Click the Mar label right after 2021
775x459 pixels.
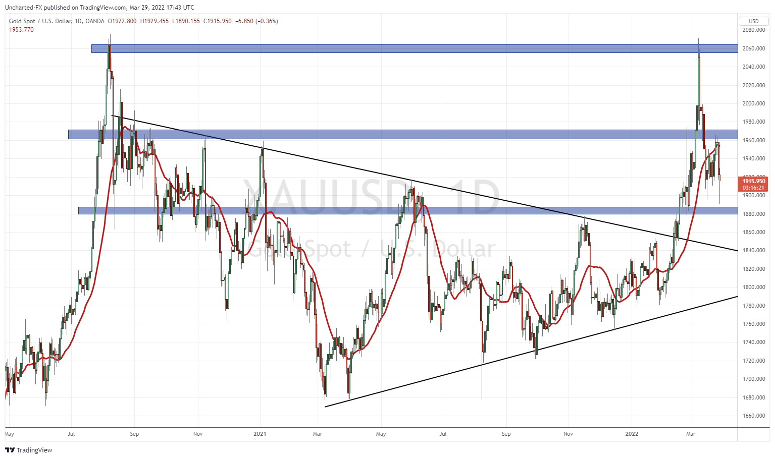click(318, 434)
